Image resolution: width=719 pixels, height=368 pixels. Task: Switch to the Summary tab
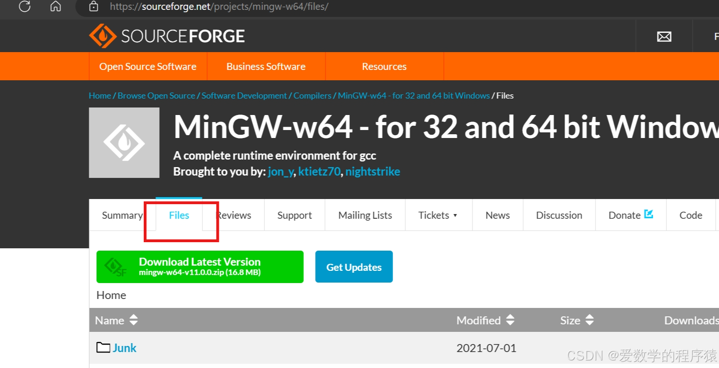[x=122, y=215]
